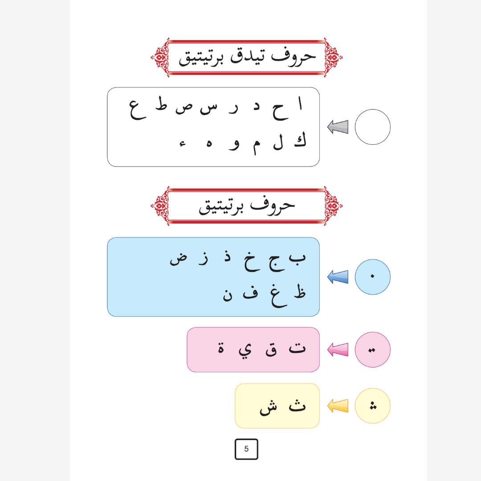Click the blue arrow pointing at the blue box

pos(338,277)
